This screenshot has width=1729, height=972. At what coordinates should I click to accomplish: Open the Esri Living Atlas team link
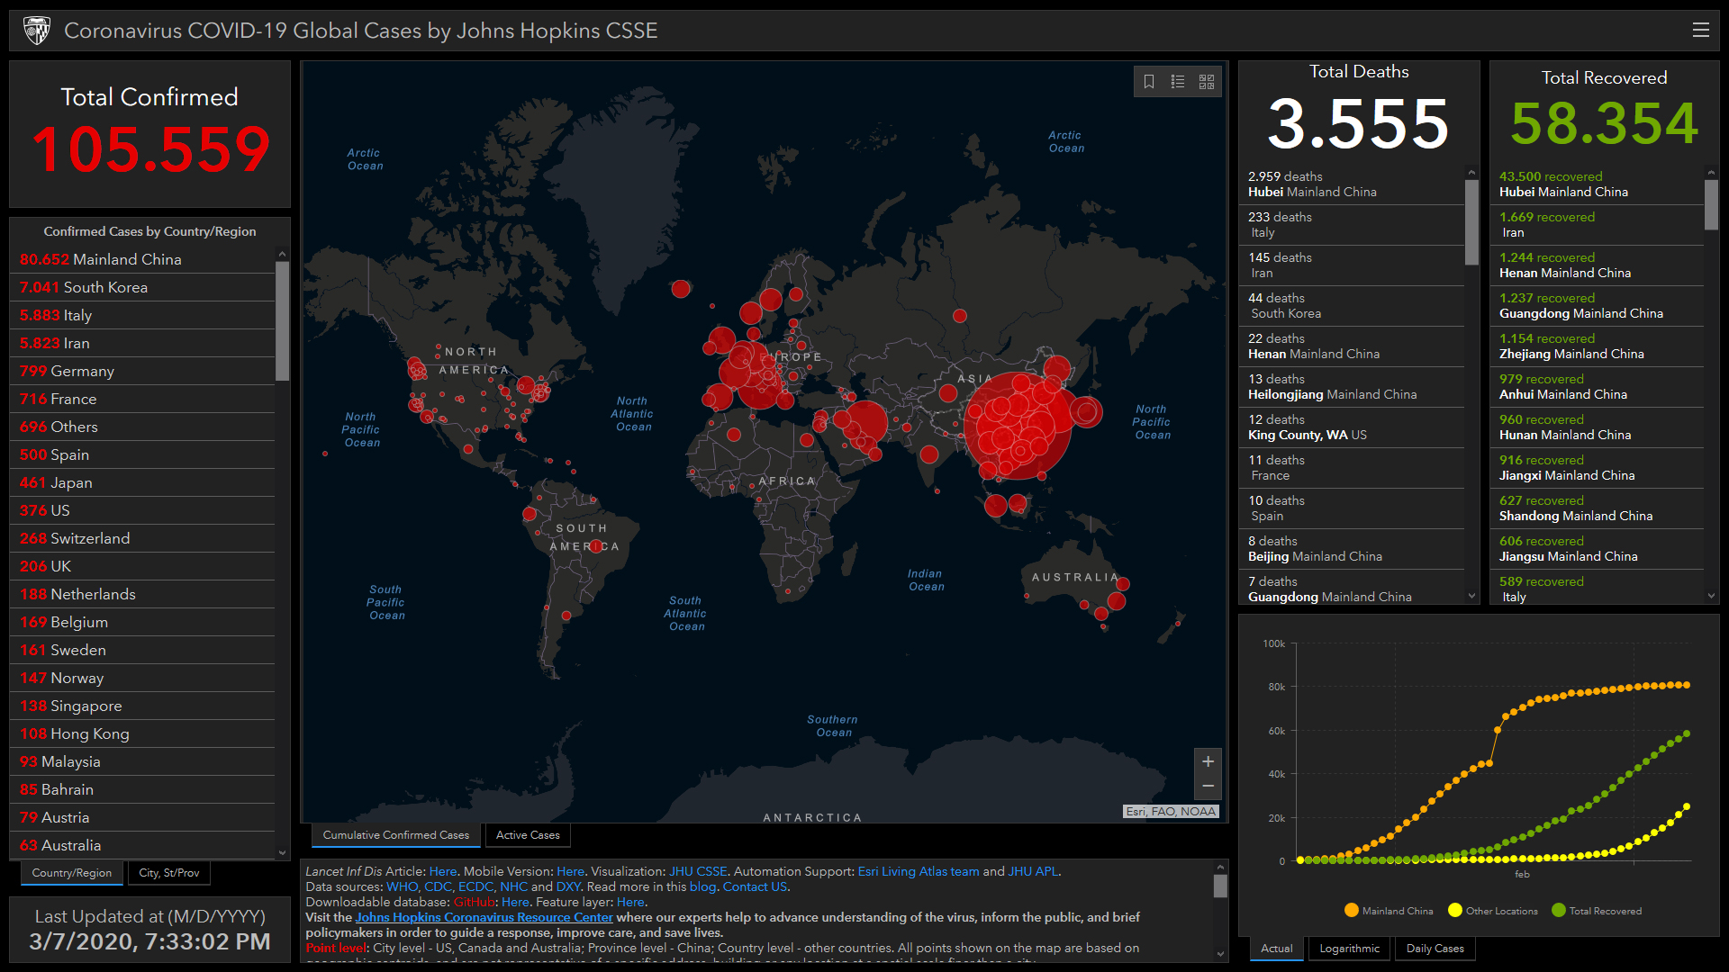919,871
